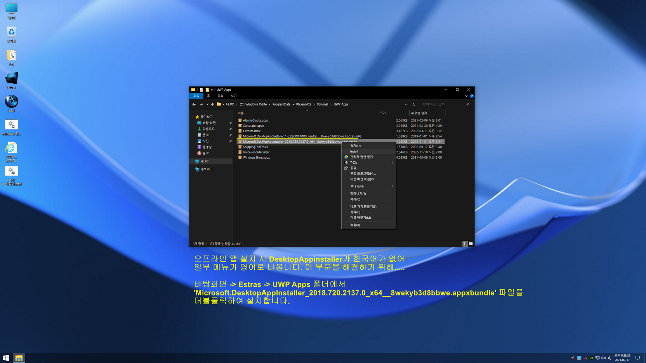Open the .cmd script on desktop
The image size is (646, 363).
coord(11,176)
